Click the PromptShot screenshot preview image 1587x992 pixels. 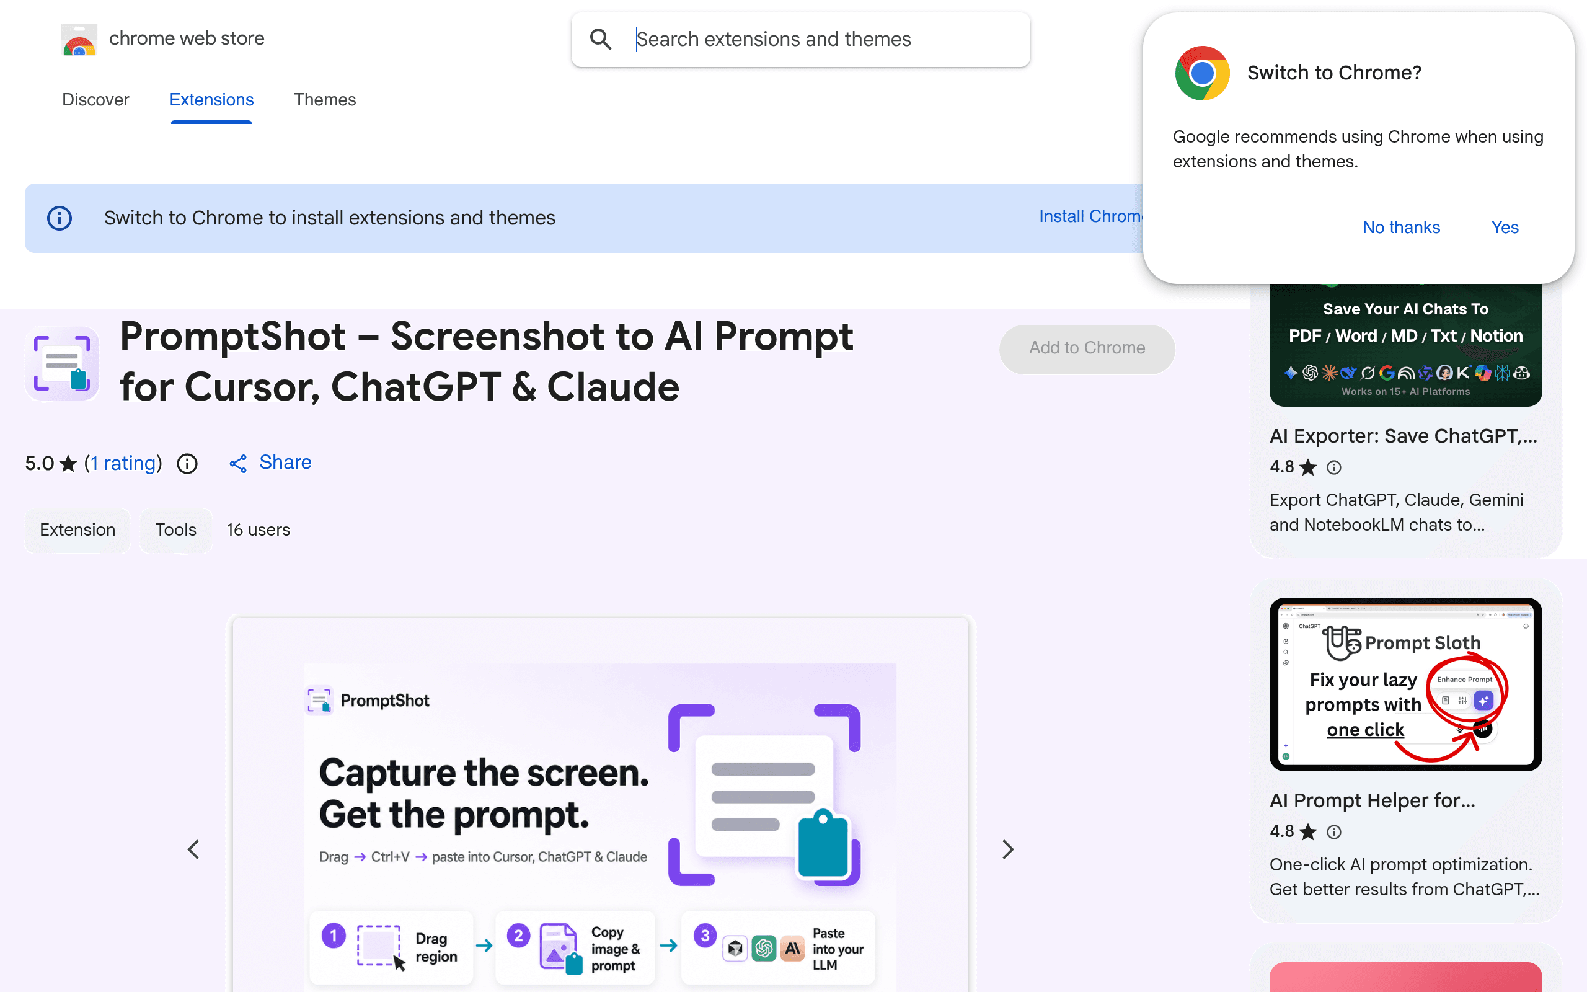tap(601, 804)
